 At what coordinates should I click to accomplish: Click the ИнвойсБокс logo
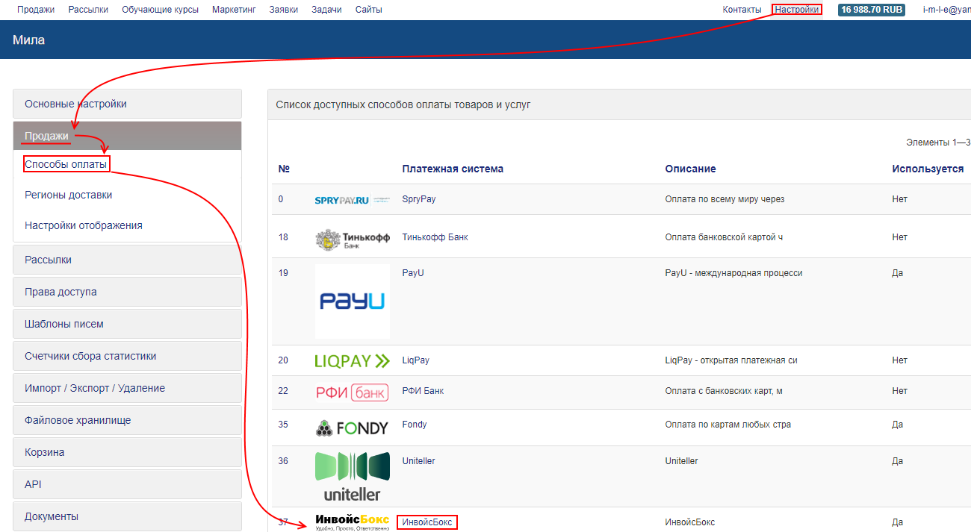[352, 522]
